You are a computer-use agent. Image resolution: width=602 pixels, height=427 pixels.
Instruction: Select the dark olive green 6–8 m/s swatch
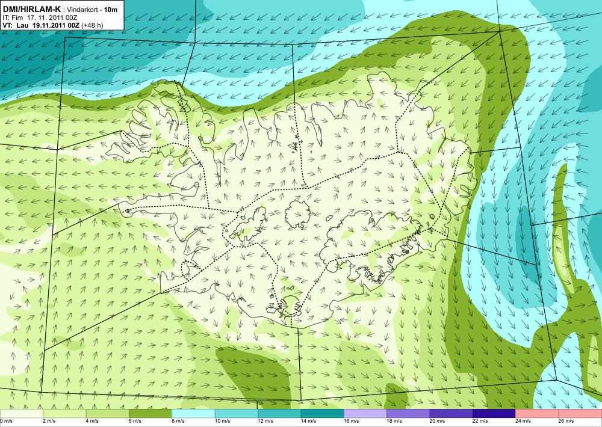(150, 414)
